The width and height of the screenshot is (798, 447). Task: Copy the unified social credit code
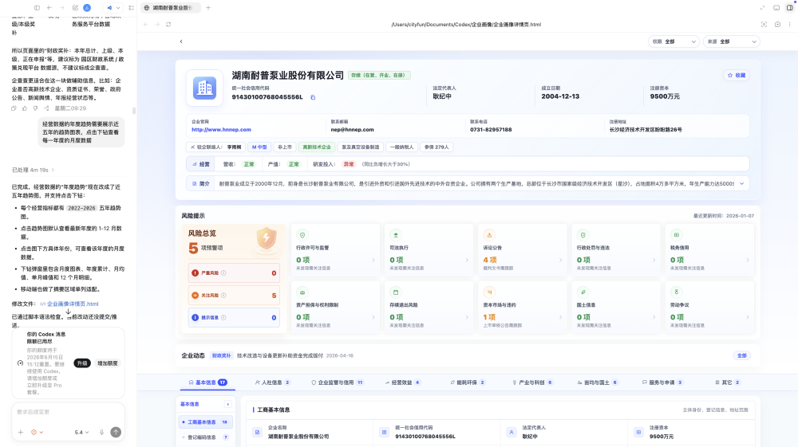click(x=313, y=97)
